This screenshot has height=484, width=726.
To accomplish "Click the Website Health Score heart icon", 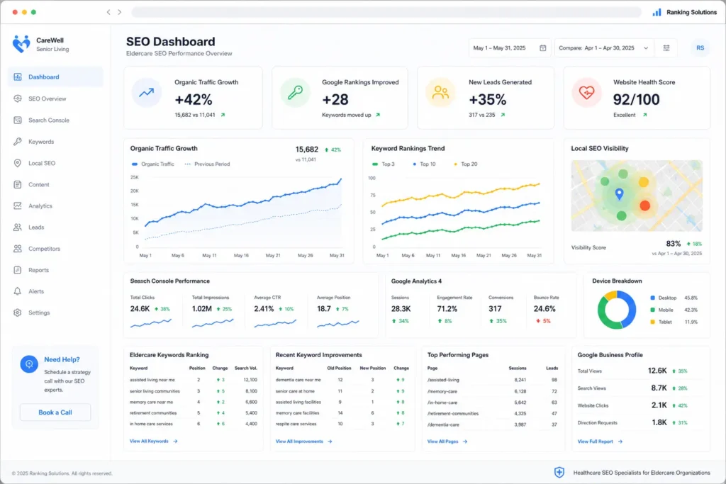I will (x=586, y=93).
